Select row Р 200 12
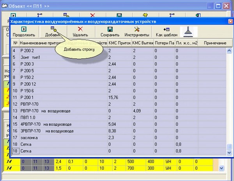This screenshot has height=181, width=234. click(x=119, y=84)
